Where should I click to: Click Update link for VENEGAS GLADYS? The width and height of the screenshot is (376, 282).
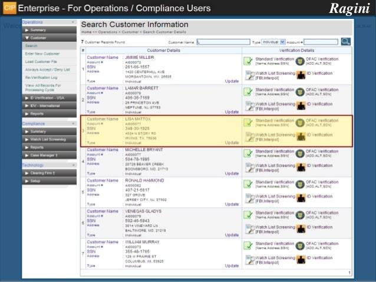[232, 235]
